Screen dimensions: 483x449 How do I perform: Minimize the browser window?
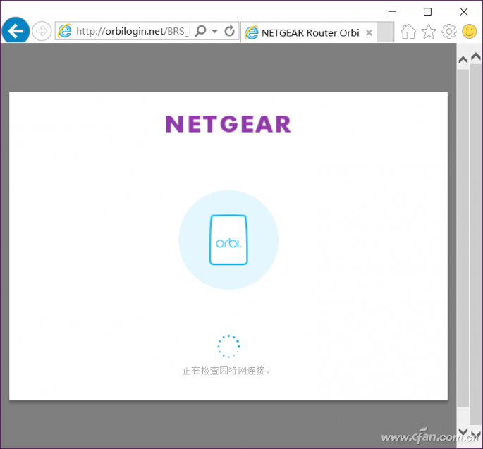pos(392,12)
